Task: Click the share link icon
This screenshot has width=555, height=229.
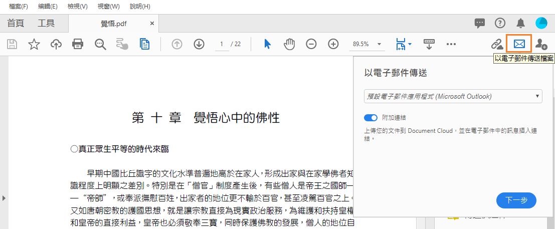Action: click(x=497, y=44)
